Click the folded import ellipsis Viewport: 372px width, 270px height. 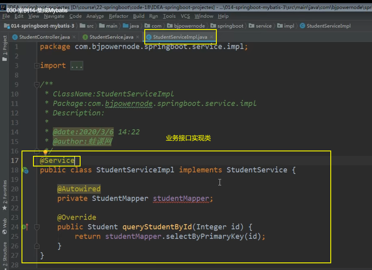coord(77,66)
